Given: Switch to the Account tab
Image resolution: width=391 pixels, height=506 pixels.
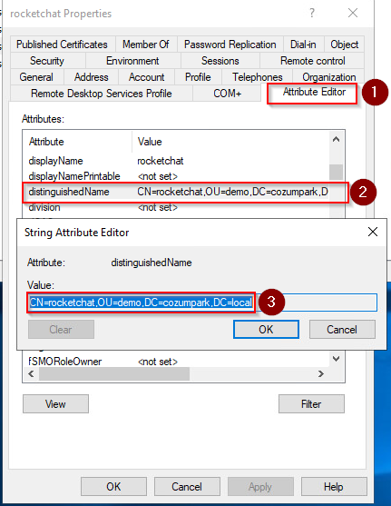Looking at the screenshot, I should (146, 77).
